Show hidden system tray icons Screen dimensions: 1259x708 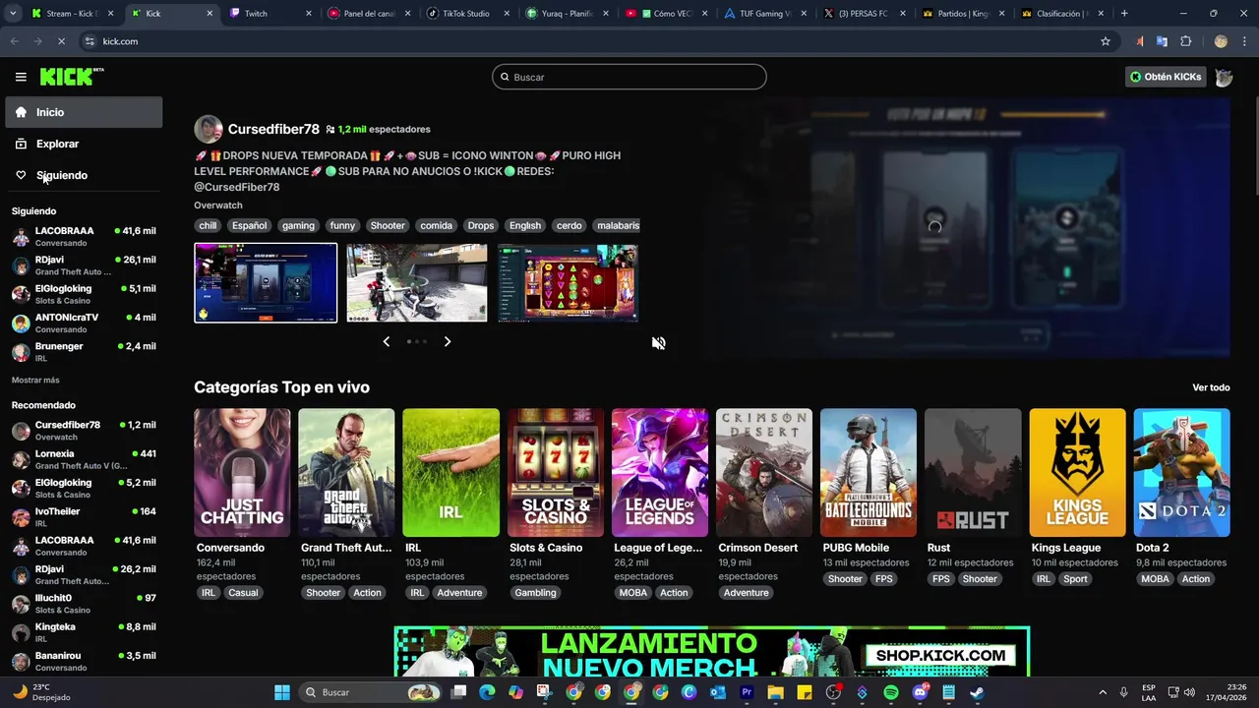click(1102, 692)
